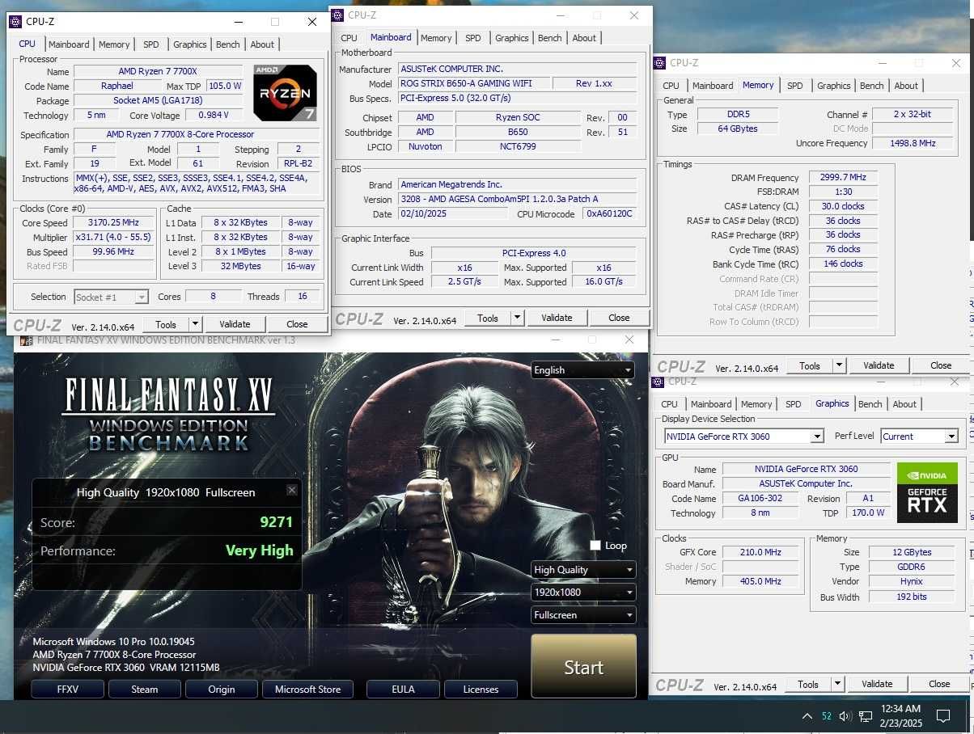Click the CAS# Latency value 30.0 clocks
The image size is (974, 734).
843,206
